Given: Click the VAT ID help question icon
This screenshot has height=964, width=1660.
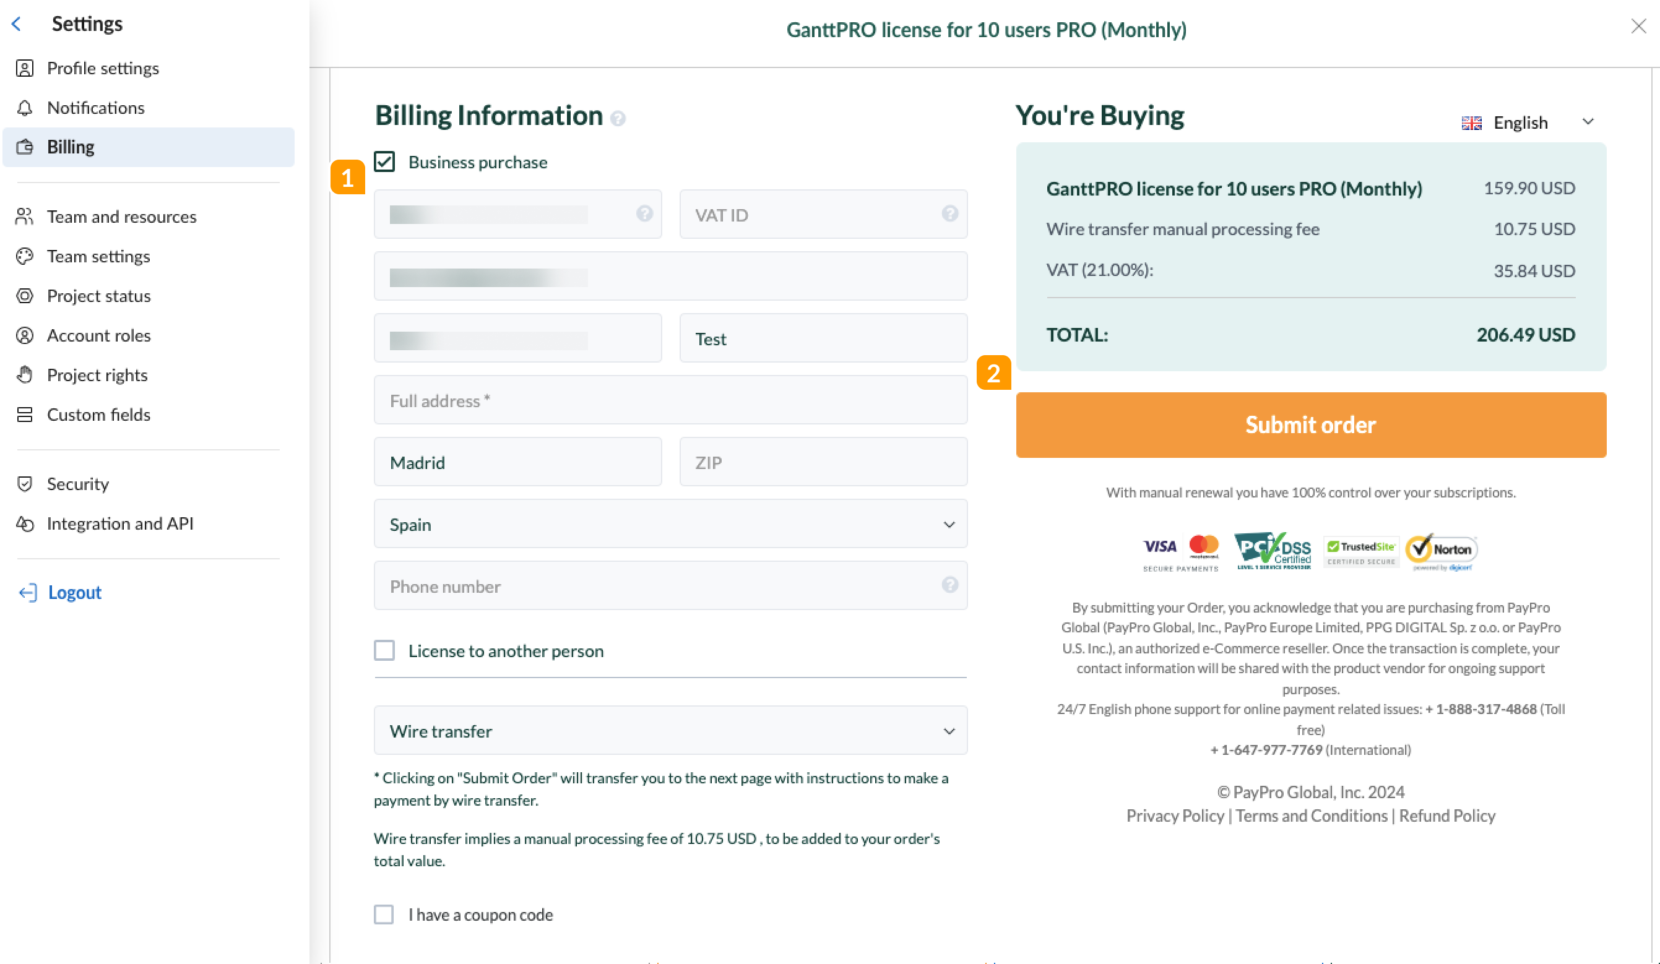Looking at the screenshot, I should click(x=949, y=213).
